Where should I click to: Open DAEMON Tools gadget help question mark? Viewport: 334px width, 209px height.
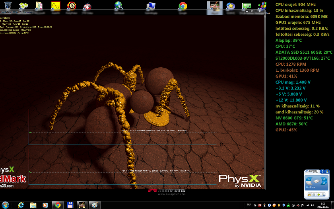click(322, 172)
